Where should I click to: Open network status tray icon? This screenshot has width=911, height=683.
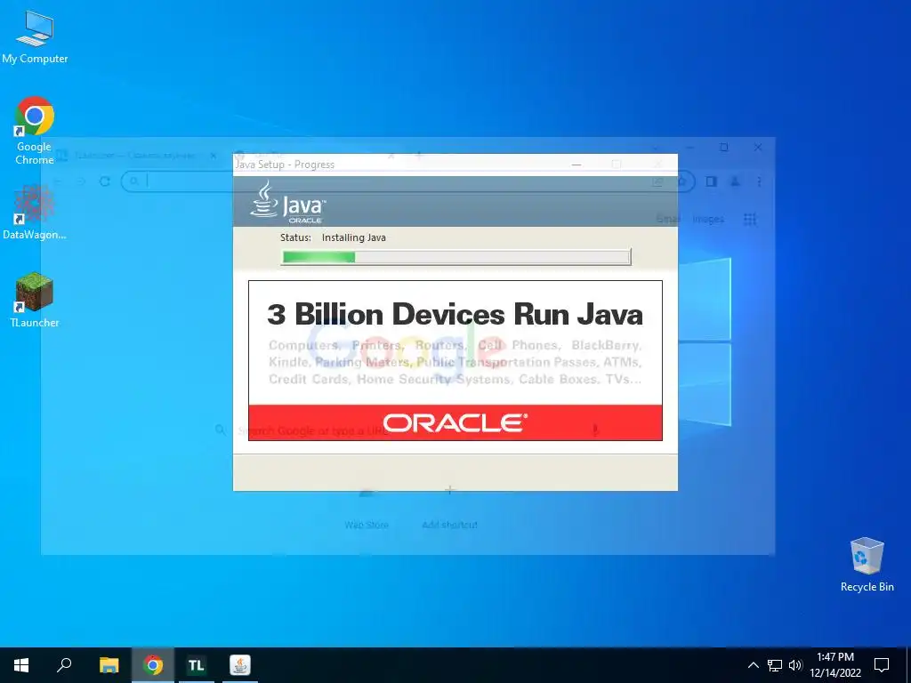(775, 665)
